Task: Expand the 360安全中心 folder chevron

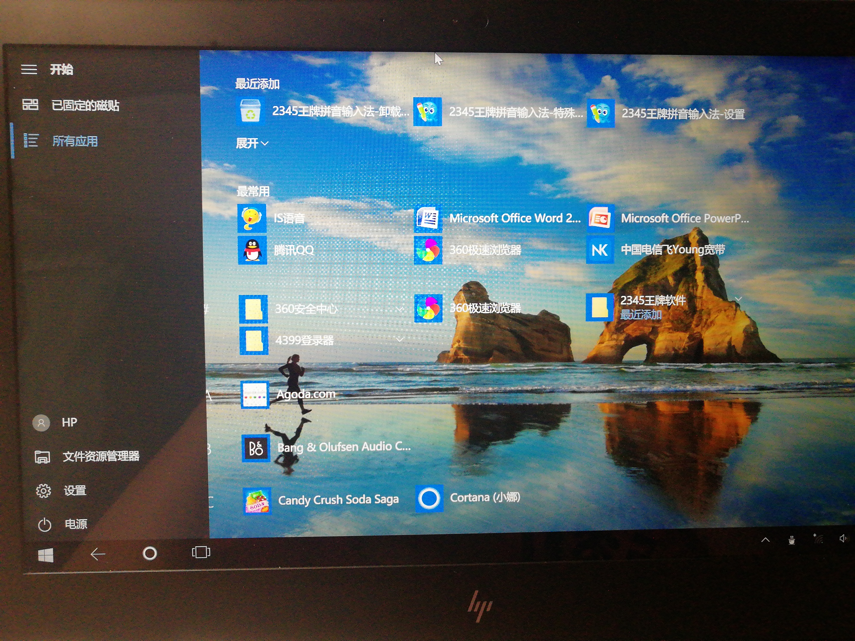Action: tap(400, 309)
